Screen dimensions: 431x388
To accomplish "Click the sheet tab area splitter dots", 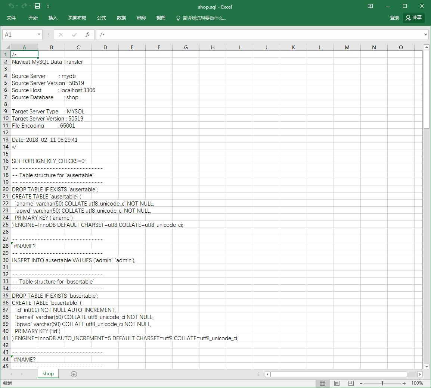I will point(259,374).
